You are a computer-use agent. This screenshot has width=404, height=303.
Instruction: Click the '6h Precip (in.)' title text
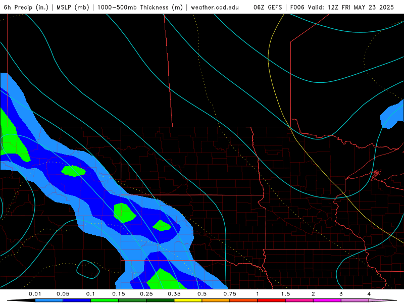click(x=26, y=7)
